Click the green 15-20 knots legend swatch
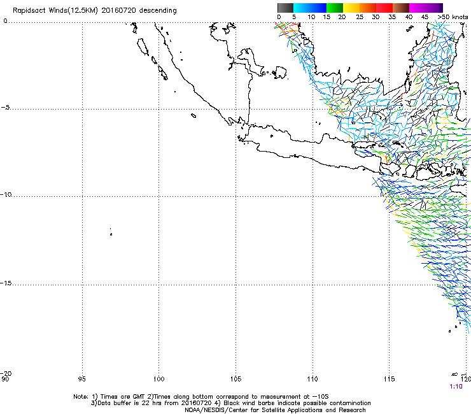The height and width of the screenshot is (414, 471). pos(335,8)
